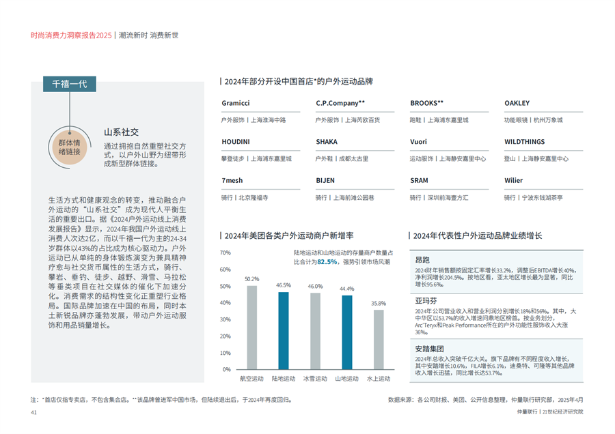The image size is (615, 434).
Task: Select the "骑行 | 上海前滩公园巷" line
Action: tap(345, 198)
